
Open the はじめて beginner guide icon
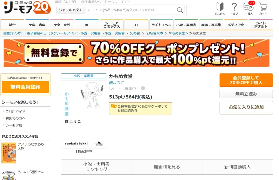220,8
